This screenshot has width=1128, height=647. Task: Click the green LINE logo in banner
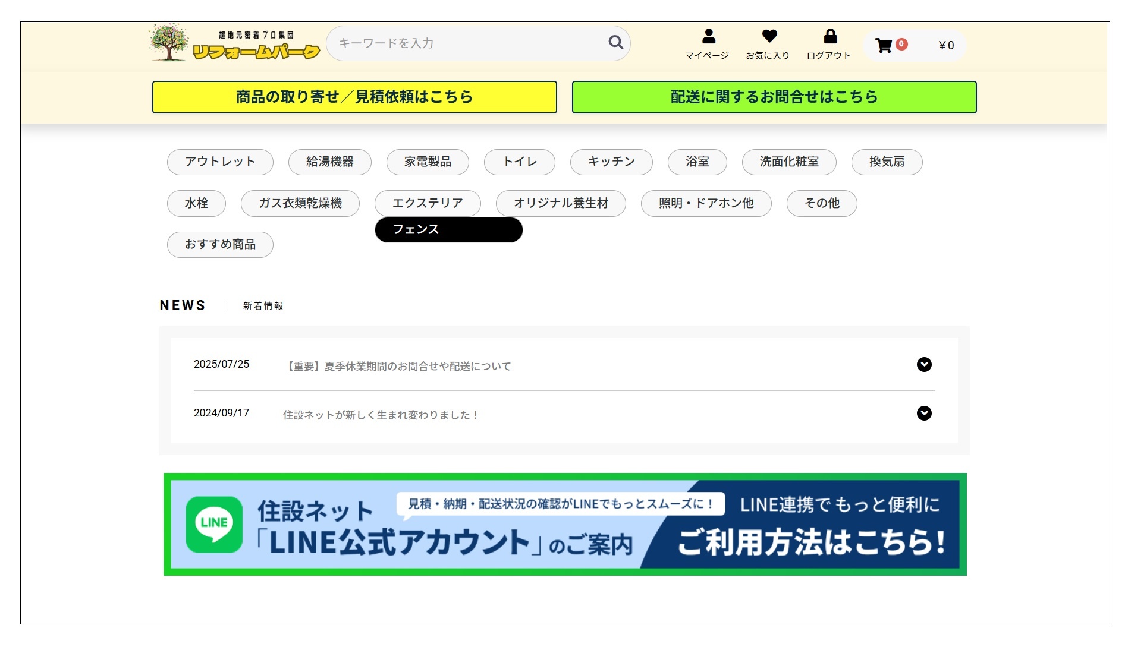[214, 524]
